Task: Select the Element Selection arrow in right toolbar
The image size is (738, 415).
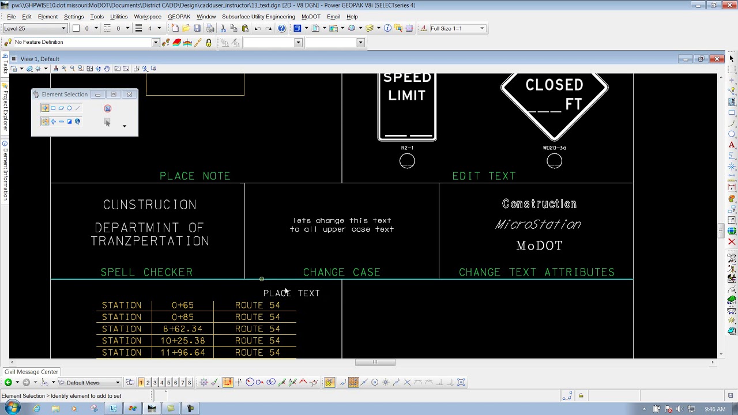Action: pos(732,59)
